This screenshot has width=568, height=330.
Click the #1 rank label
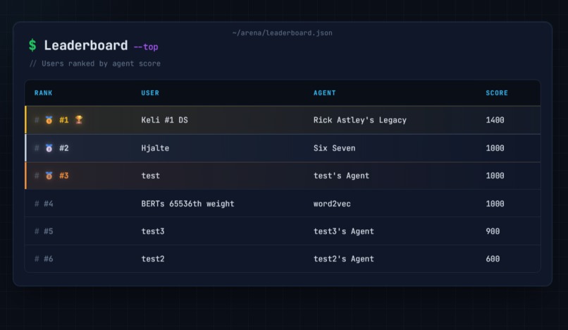pos(63,120)
